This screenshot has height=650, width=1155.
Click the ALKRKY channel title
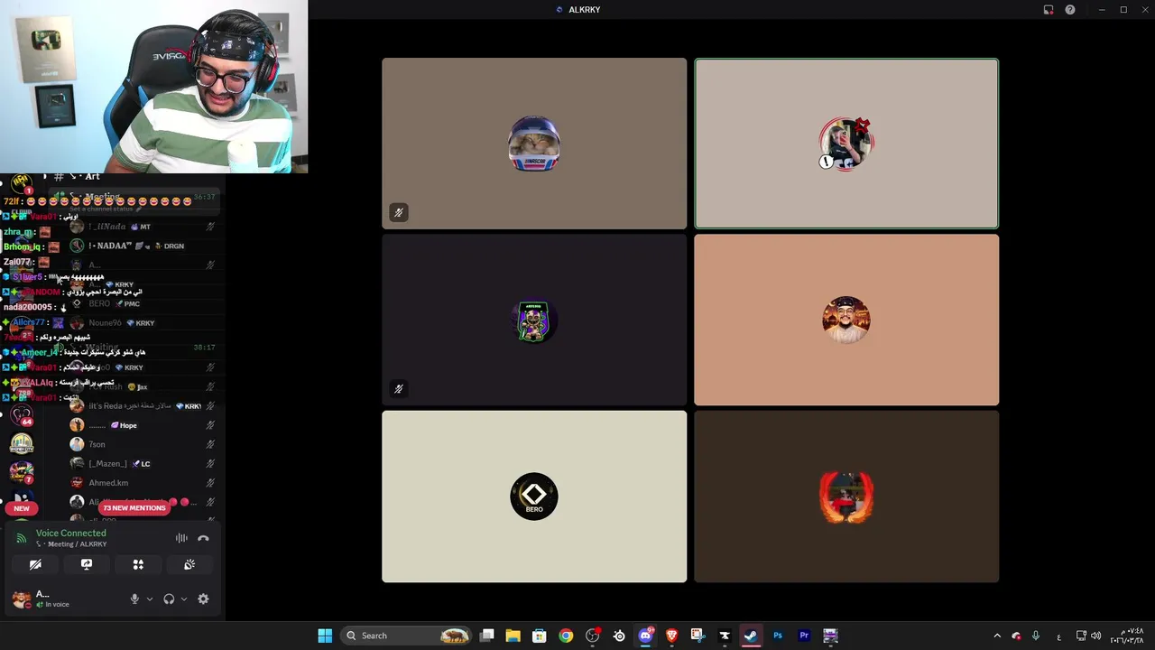coord(585,10)
